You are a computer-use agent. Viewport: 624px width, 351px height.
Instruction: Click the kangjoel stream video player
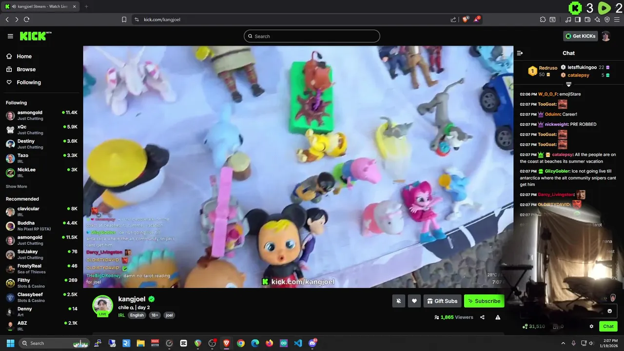(x=298, y=167)
